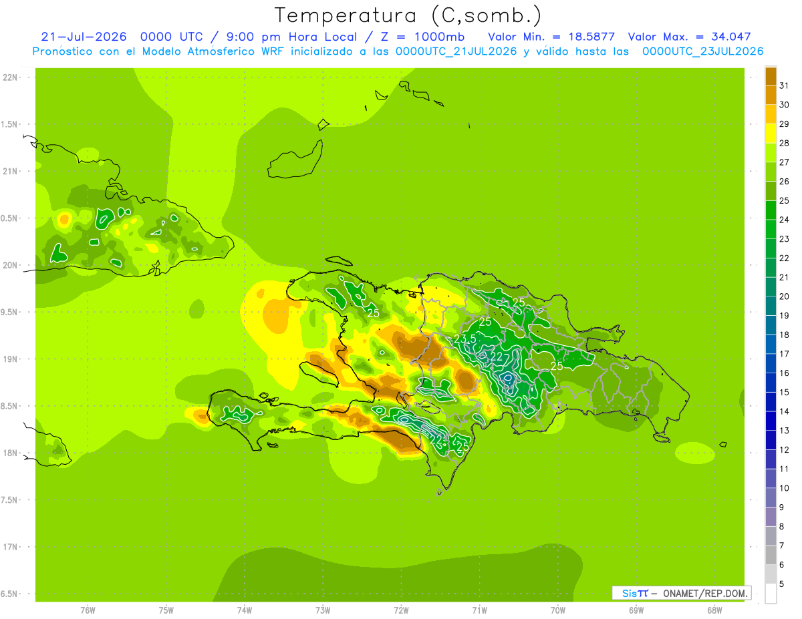Screen dimensions: 802x619
Task: Click the "23.5" contour label on the map
Action: coord(465,339)
